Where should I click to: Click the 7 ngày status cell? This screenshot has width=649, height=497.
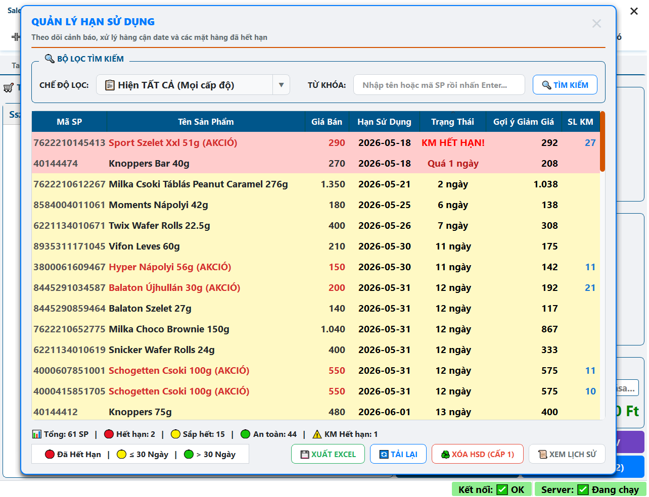point(453,226)
